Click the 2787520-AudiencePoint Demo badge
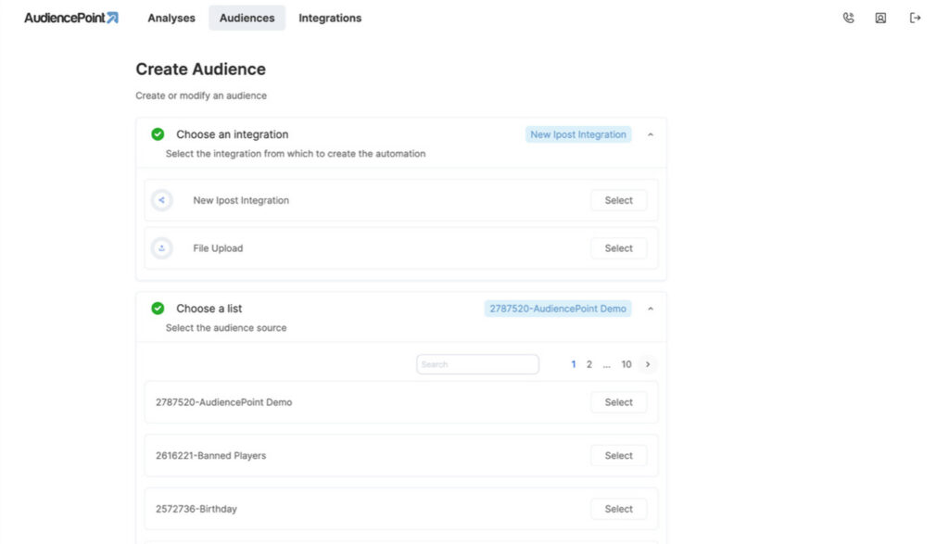The width and height of the screenshot is (949, 544). coord(557,309)
